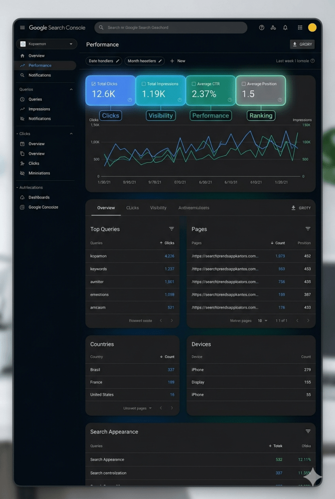This screenshot has height=499, width=335.
Task: Open the Kopeemon property selector dropdown
Action: 46,44
